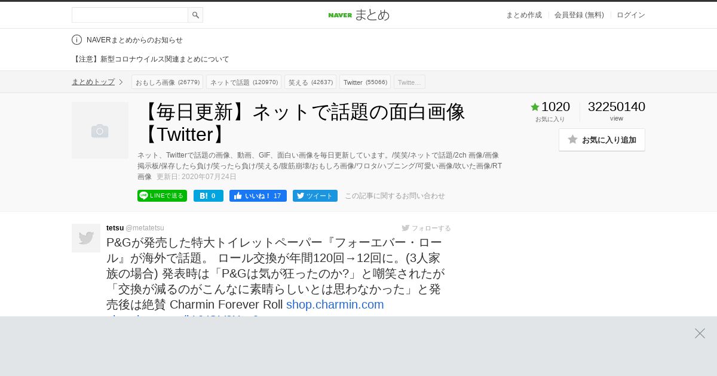Open shop.charmin.com link in tweet
The image size is (717, 376).
pos(335,304)
